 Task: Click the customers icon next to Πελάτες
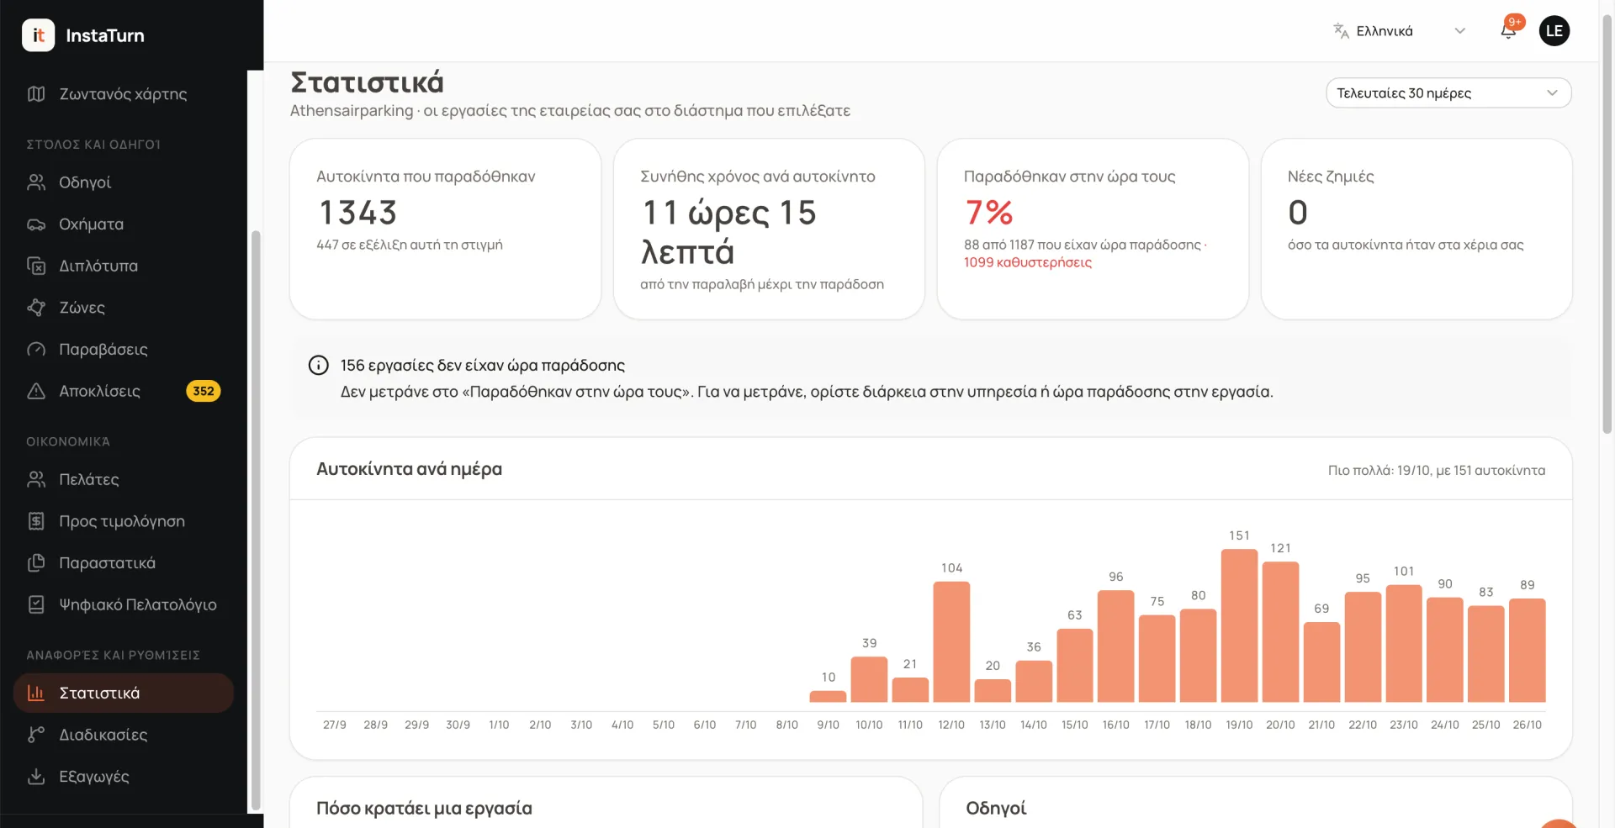(36, 479)
